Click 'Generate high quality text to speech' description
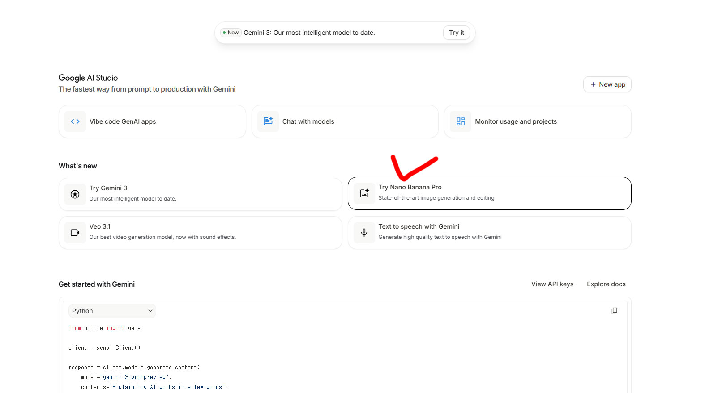This screenshot has height=393, width=718. (440, 237)
